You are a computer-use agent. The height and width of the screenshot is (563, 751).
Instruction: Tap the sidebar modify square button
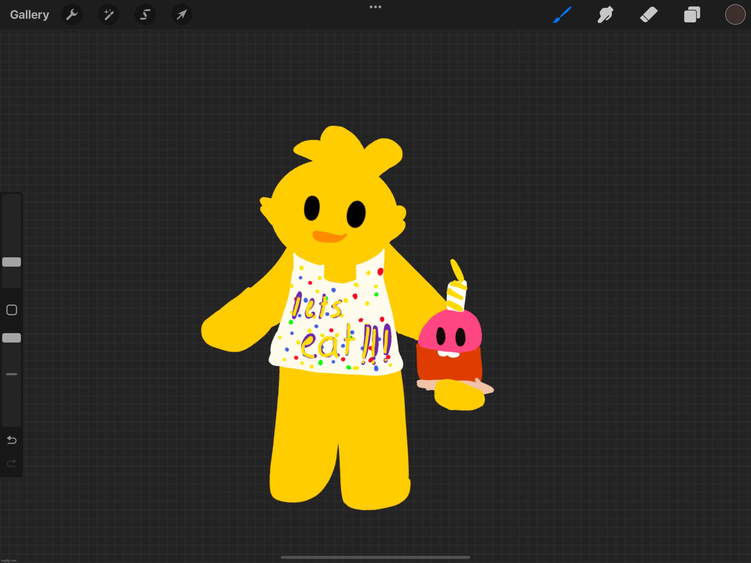pos(12,310)
